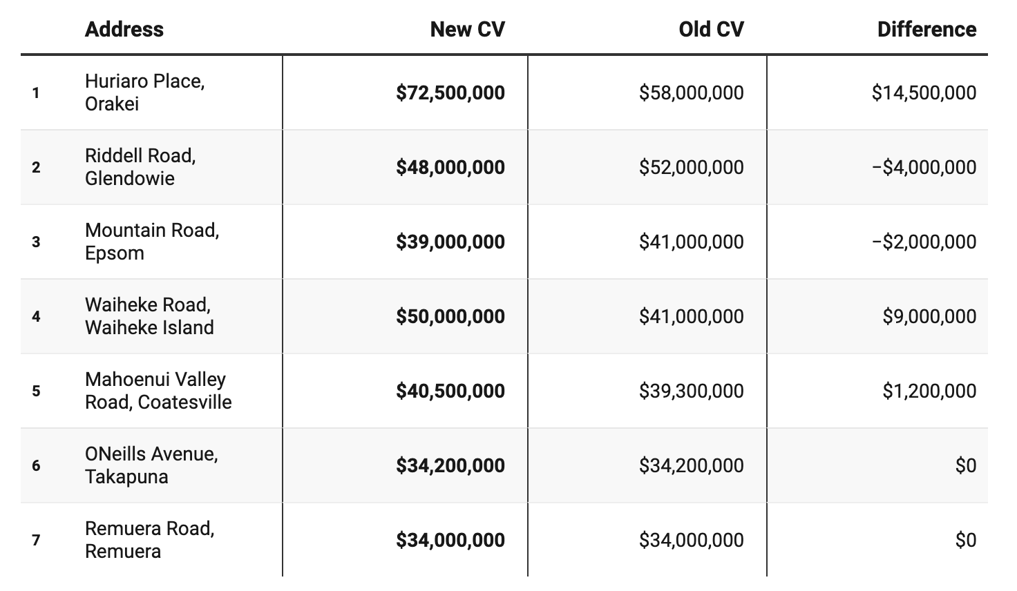This screenshot has width=1017, height=591.
Task: Select the ONeills Avenue, Takapuna address cell
Action: tap(151, 465)
